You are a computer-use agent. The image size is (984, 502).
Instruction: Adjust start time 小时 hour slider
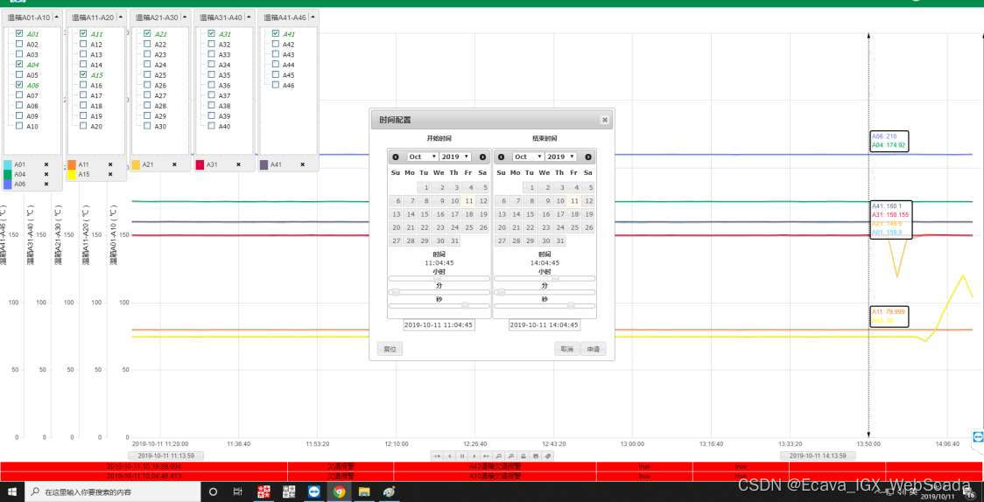tap(439, 278)
